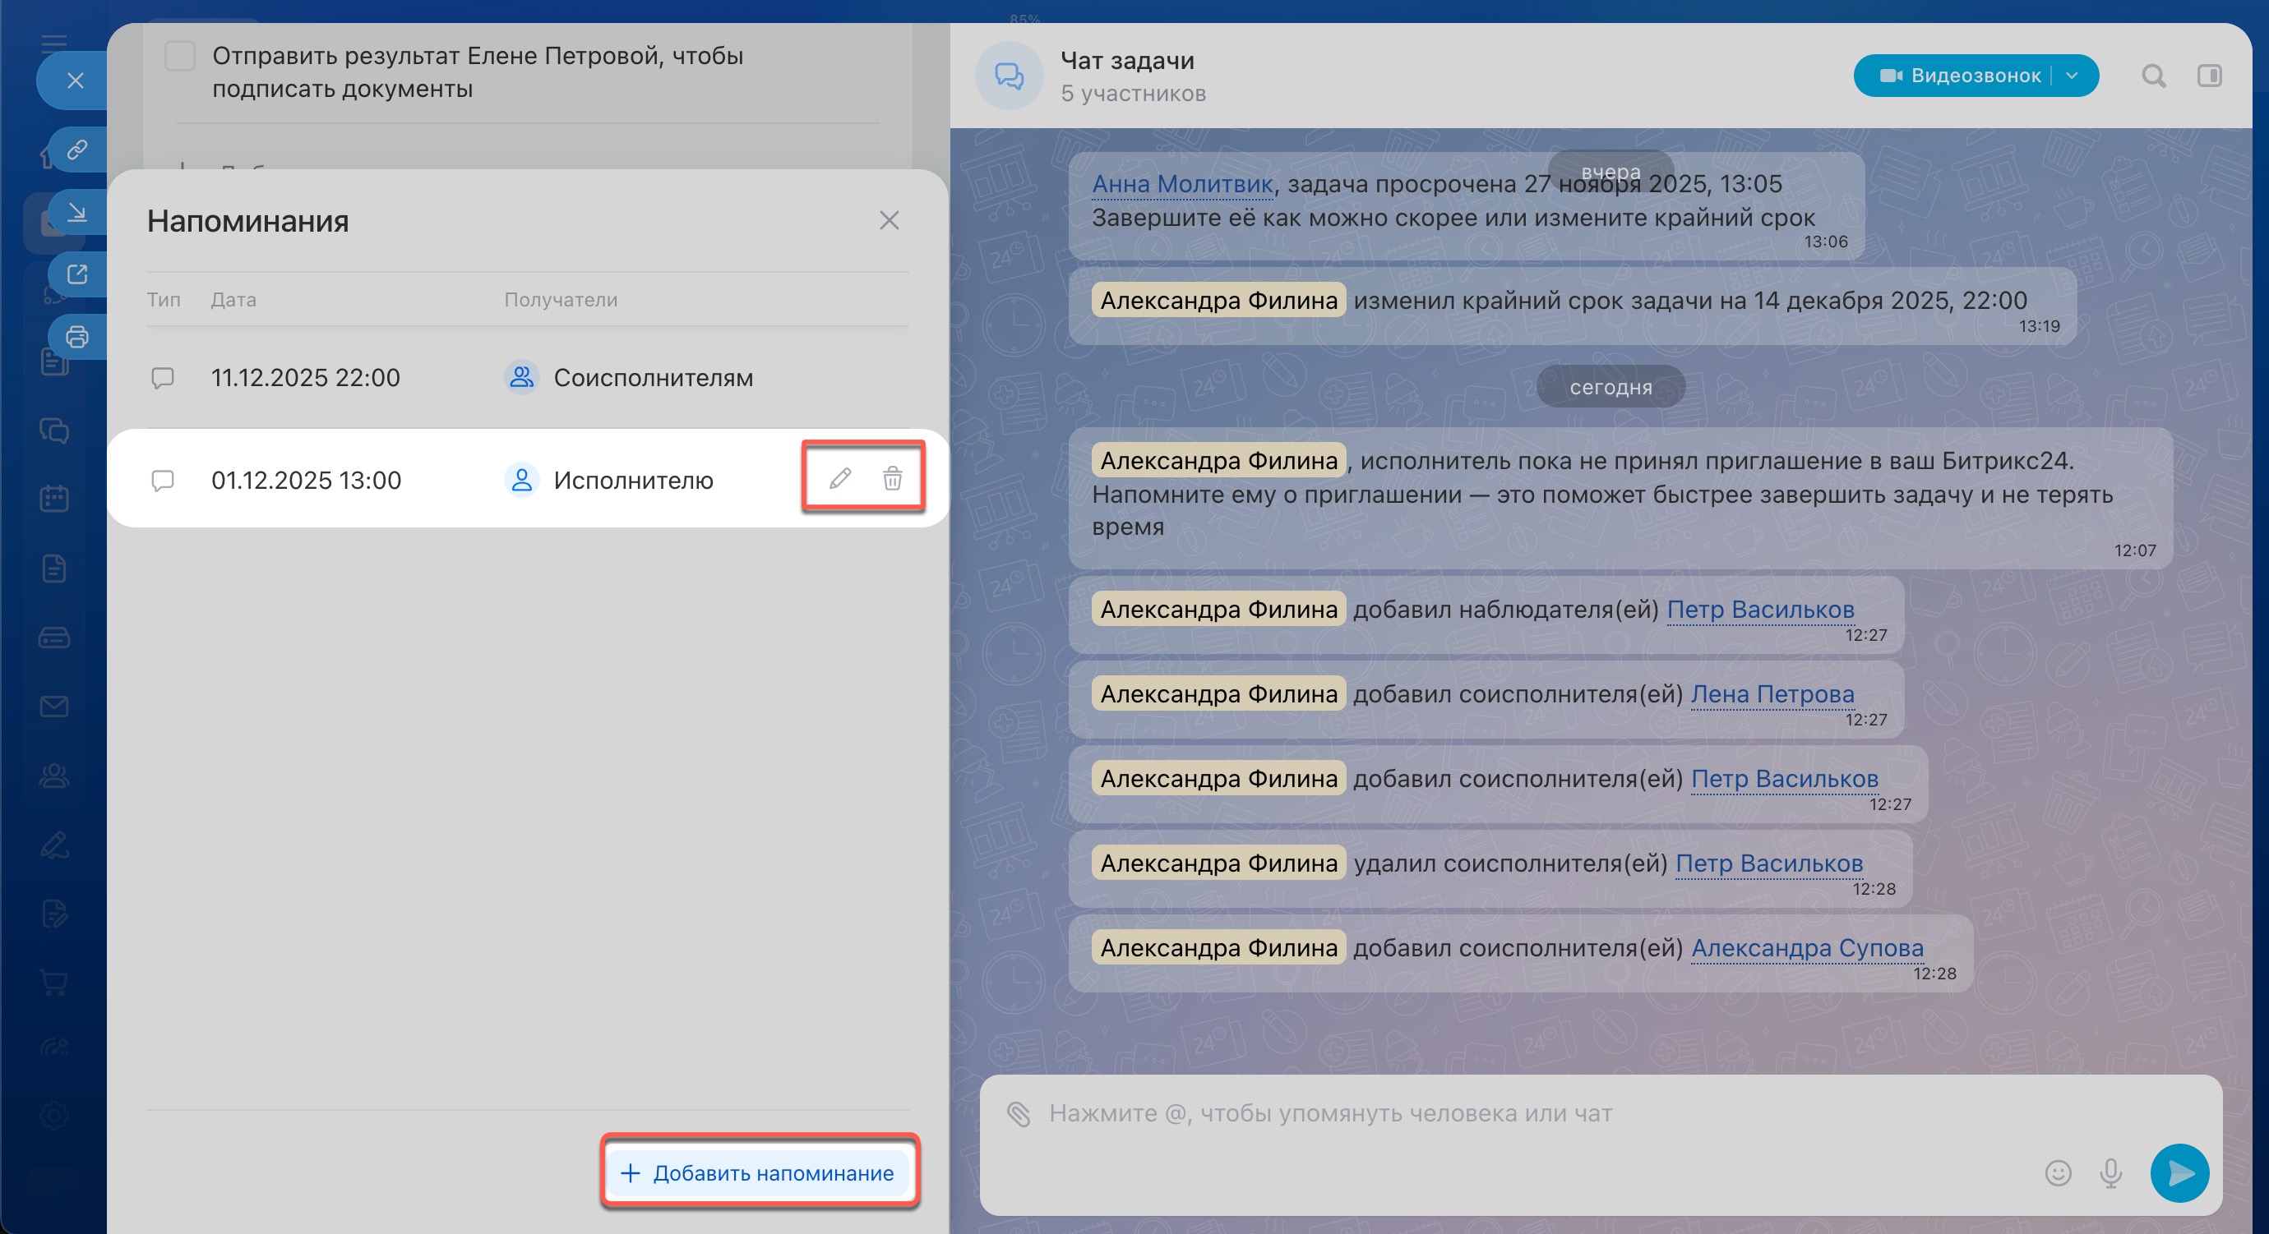This screenshot has height=1234, width=2269.
Task: Open task in new window icon
Action: 77,274
